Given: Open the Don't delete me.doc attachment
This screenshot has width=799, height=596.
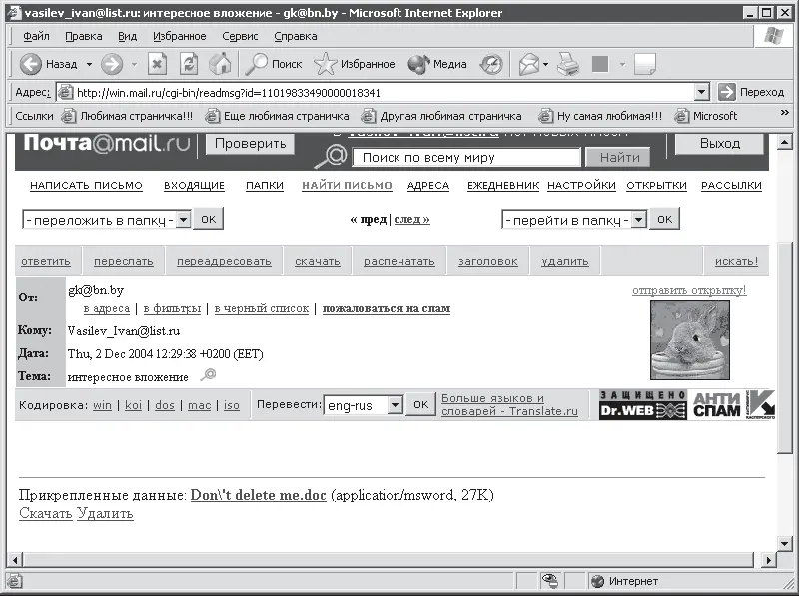Looking at the screenshot, I should 258,495.
